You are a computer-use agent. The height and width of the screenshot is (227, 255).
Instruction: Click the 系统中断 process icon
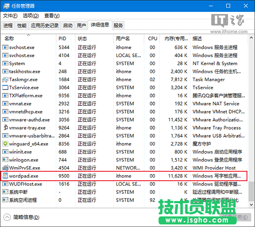point(5,192)
